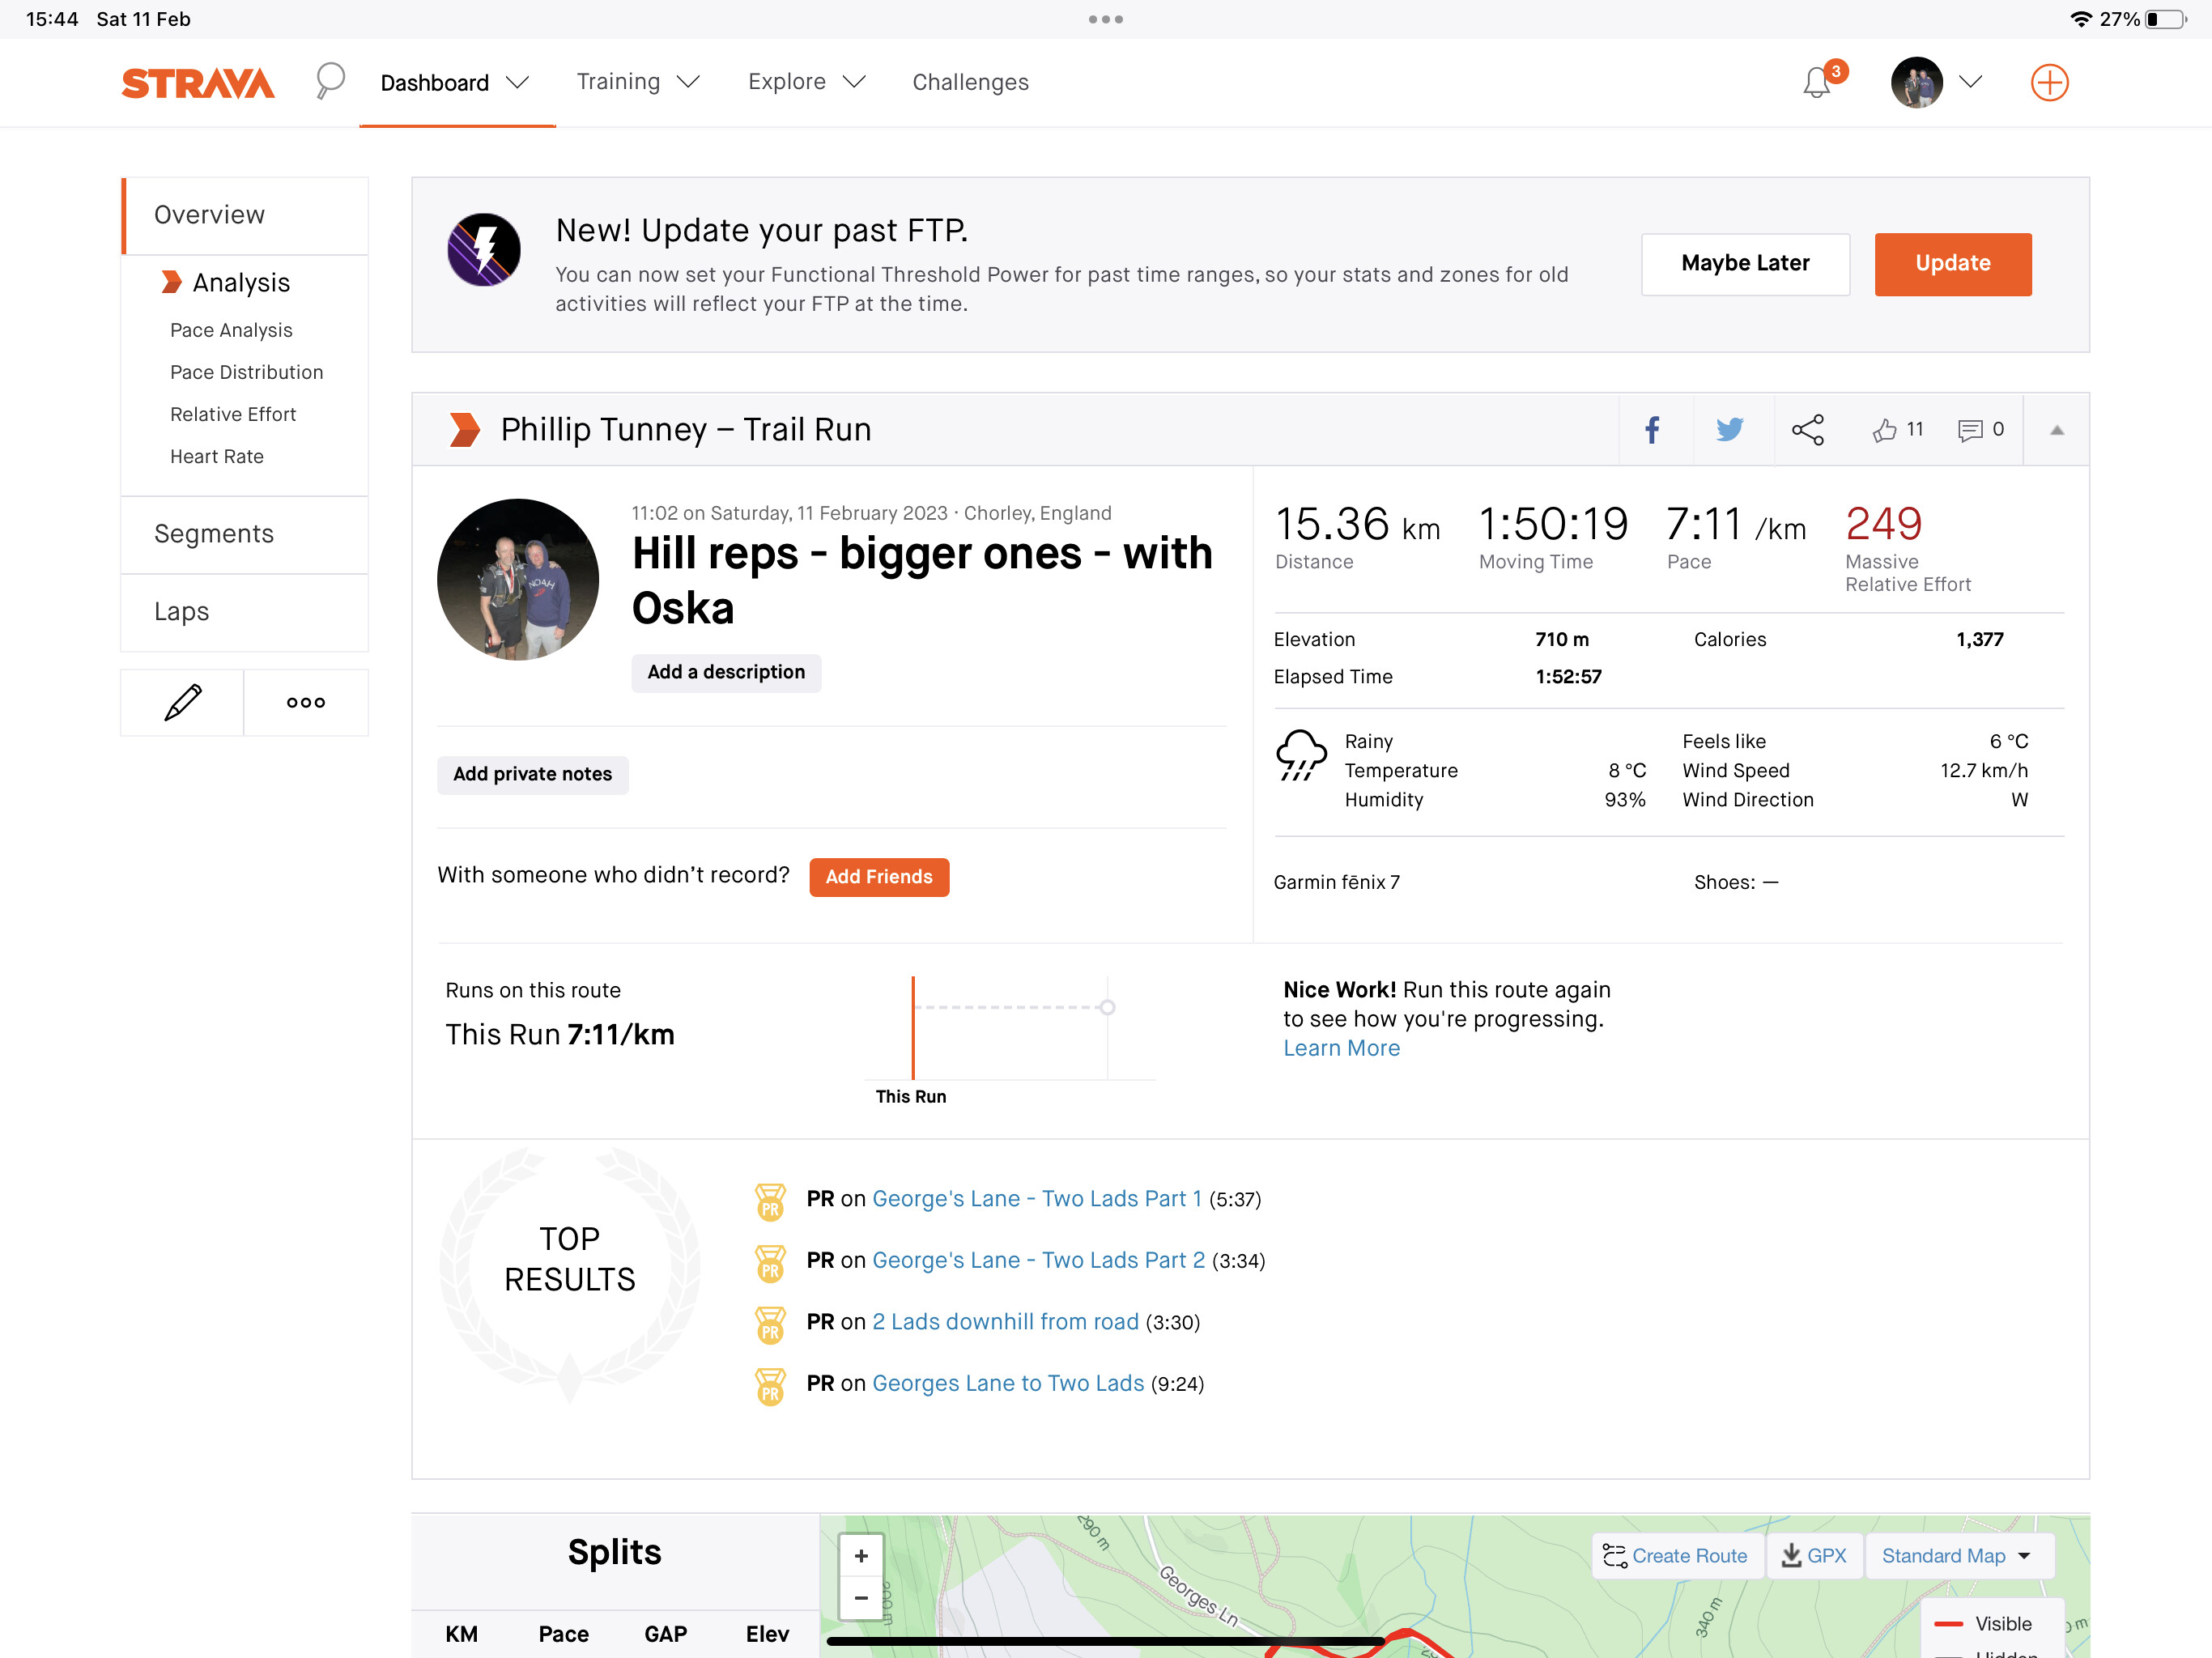
Task: Click the orange plus upload icon
Action: click(x=2048, y=82)
